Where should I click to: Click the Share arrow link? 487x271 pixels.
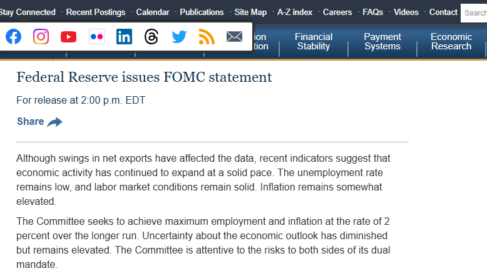[39, 122]
